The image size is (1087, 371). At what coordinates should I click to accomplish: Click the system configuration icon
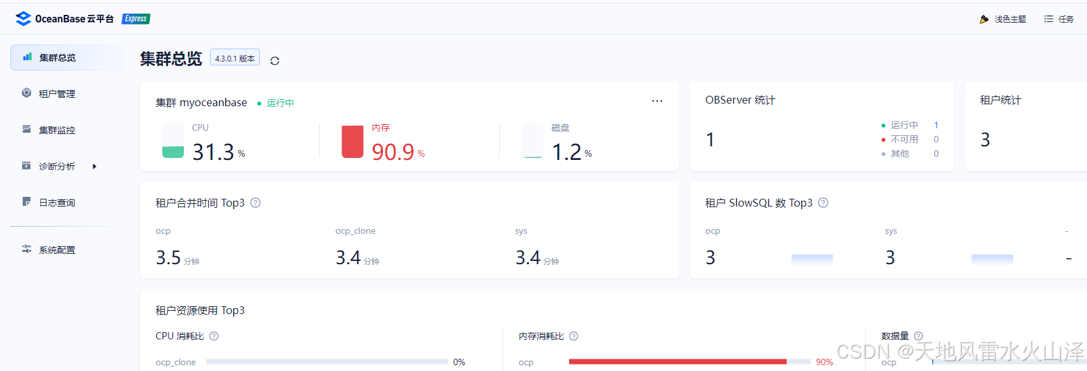(27, 249)
